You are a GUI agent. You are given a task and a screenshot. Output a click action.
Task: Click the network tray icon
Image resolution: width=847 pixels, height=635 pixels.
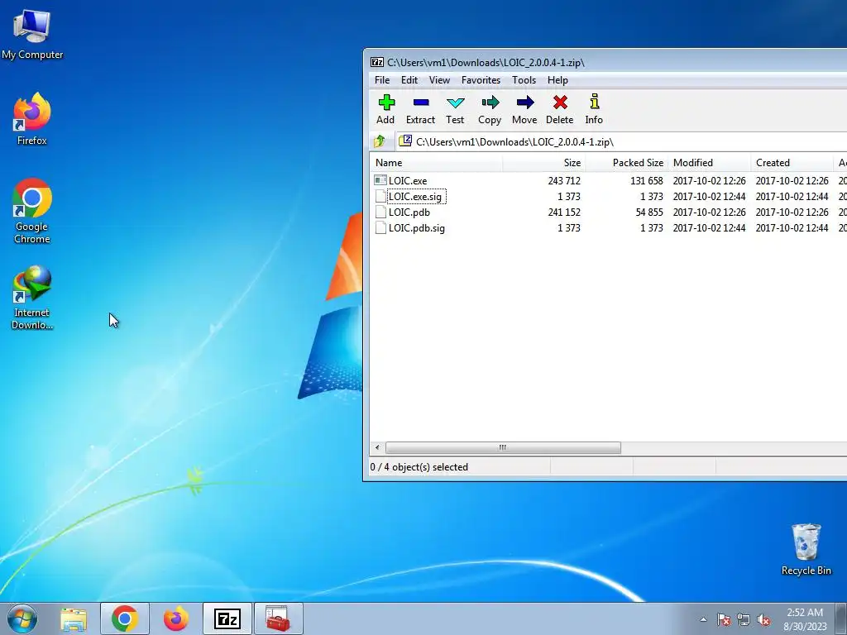coord(744,620)
